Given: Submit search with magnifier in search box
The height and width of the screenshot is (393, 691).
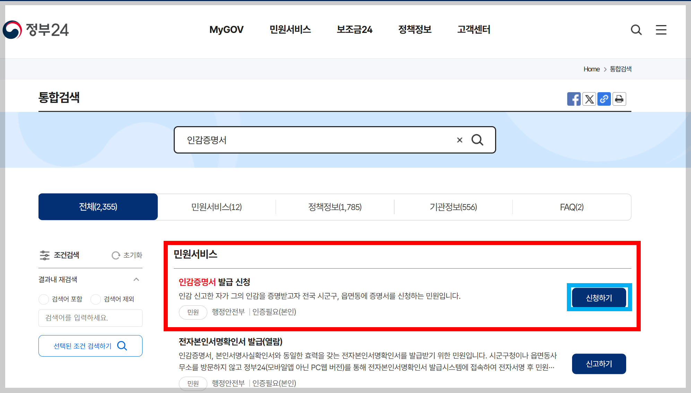Looking at the screenshot, I should point(477,140).
